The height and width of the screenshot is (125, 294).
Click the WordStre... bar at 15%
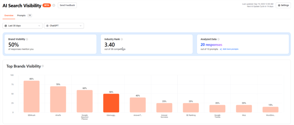[x=270, y=110]
